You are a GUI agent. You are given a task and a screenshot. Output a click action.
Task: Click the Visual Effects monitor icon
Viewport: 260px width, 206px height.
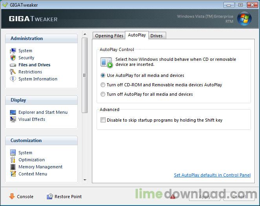coord(13,119)
